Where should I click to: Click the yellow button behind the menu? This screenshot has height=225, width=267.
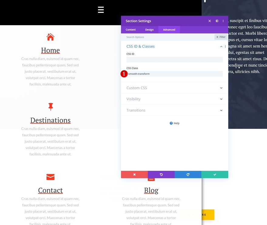point(208,215)
